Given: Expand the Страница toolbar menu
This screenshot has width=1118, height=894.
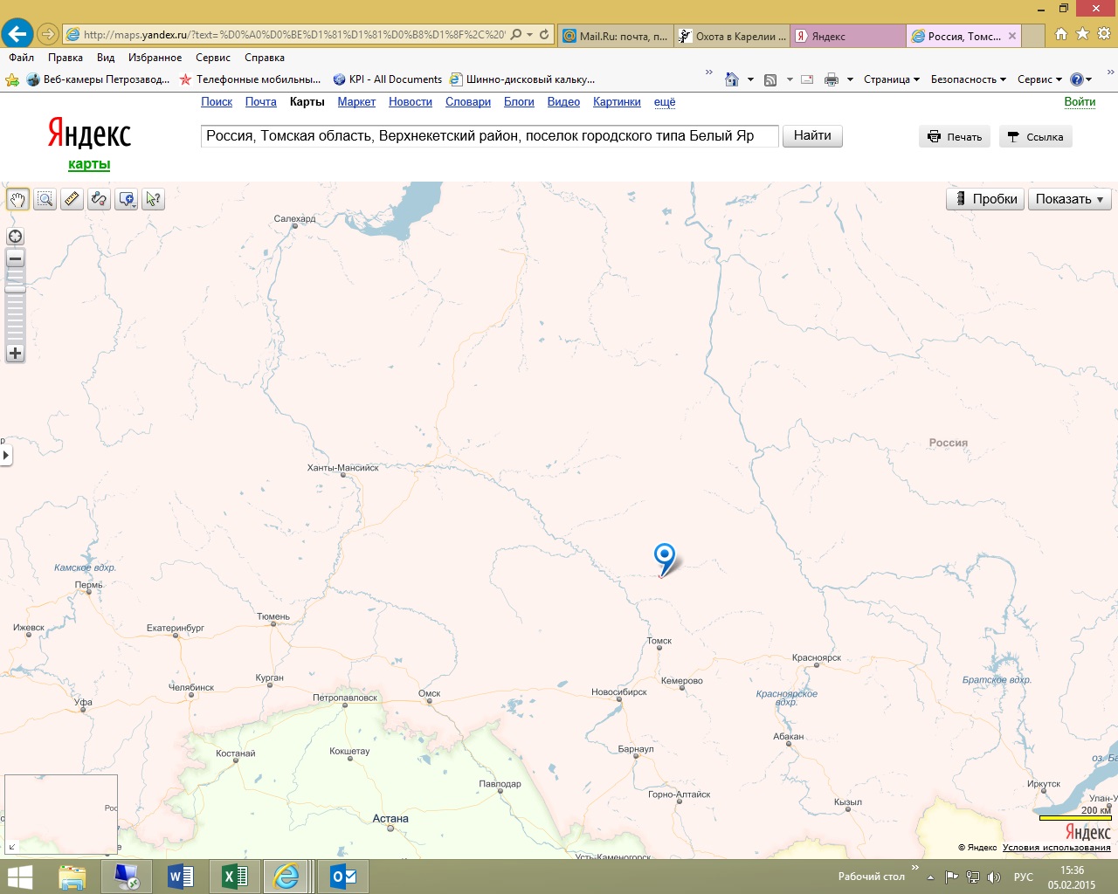Looking at the screenshot, I should coord(891,79).
